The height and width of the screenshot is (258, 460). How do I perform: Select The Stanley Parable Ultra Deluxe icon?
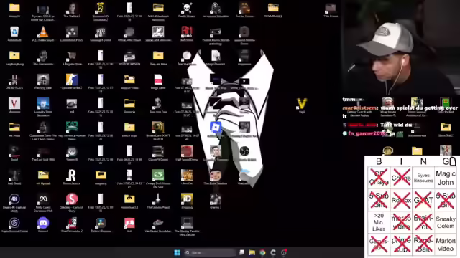pyautogui.click(x=187, y=223)
